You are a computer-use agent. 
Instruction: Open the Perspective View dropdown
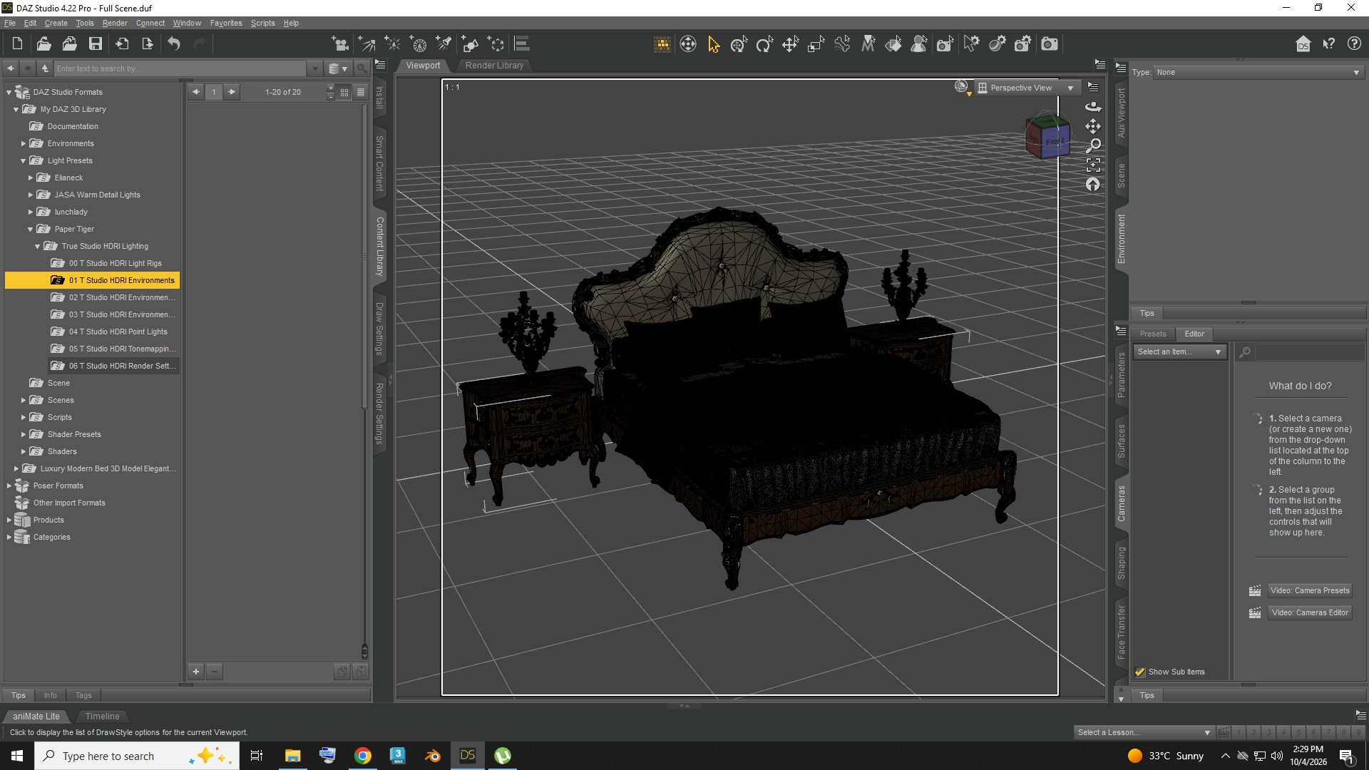tap(1027, 88)
